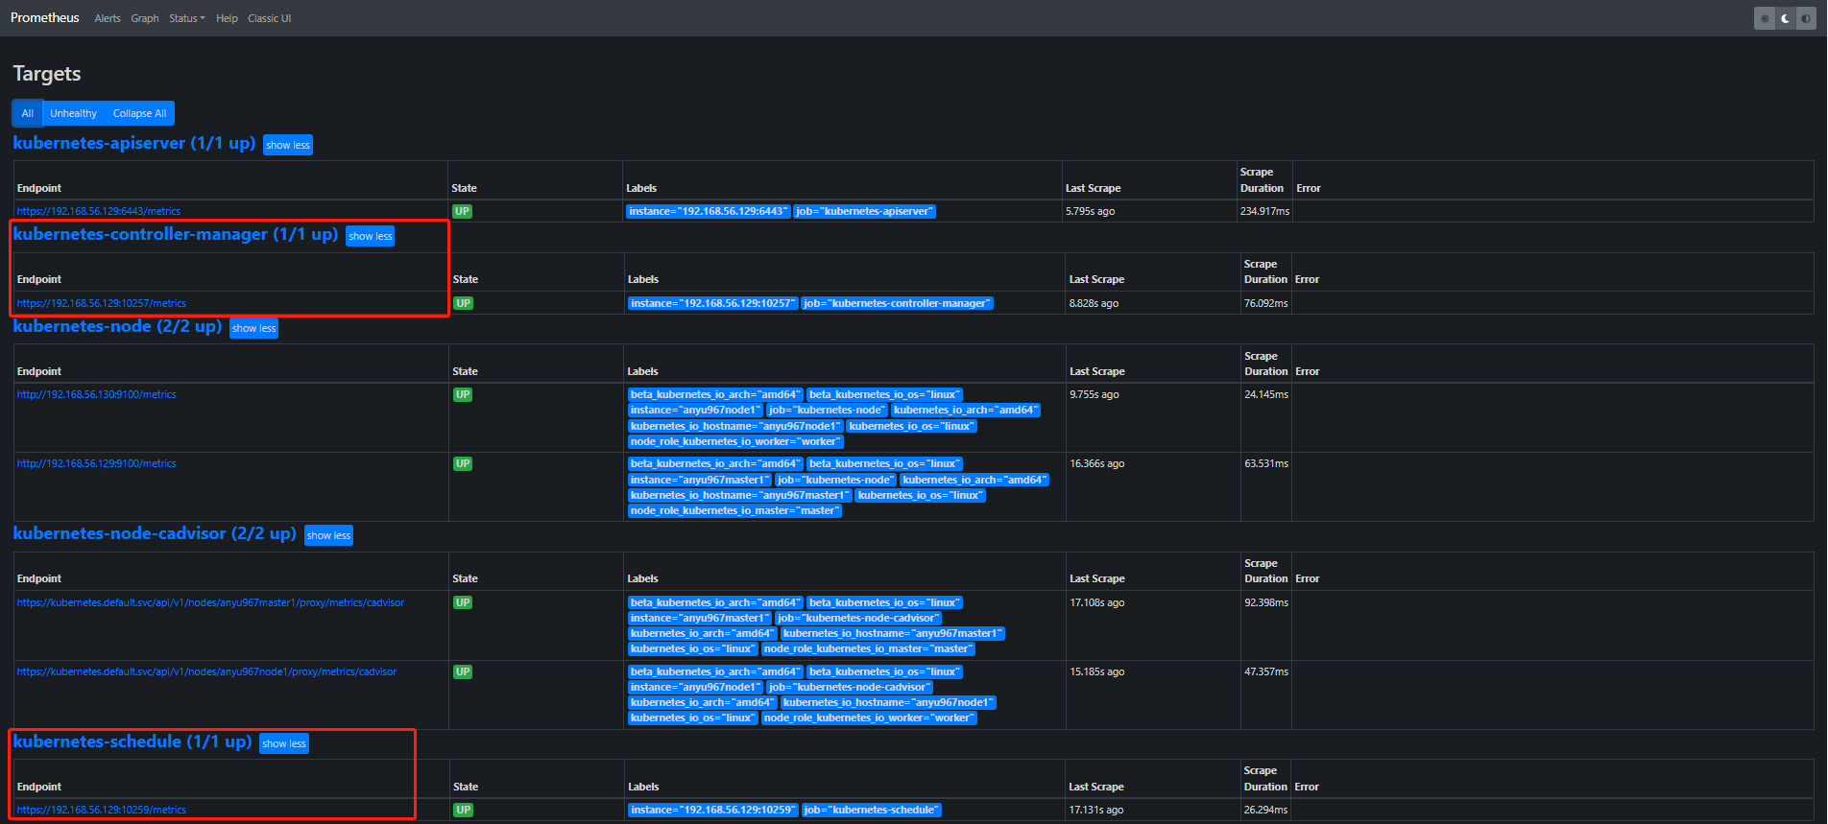Click the UP badge for the controller-manager target
The image size is (1828, 824).
463,303
